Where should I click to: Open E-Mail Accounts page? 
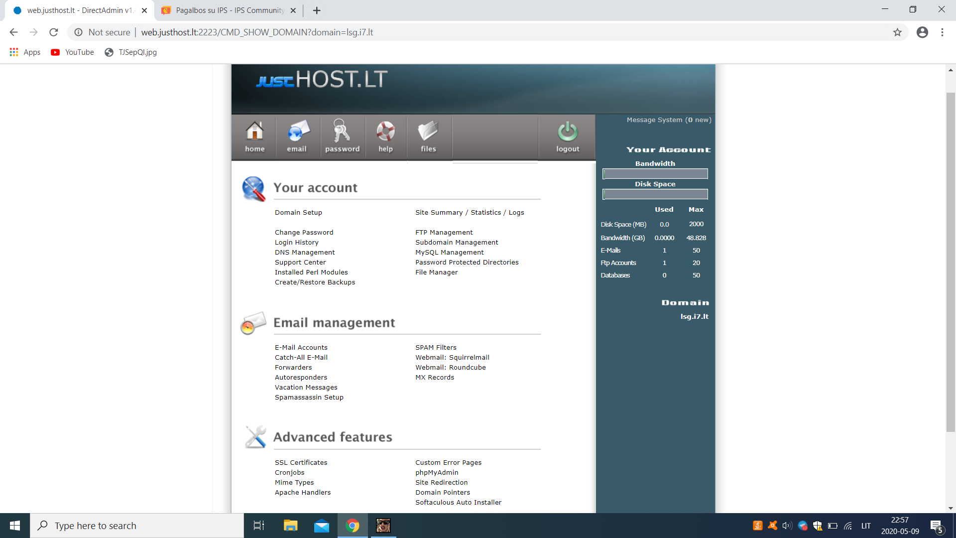tap(301, 348)
